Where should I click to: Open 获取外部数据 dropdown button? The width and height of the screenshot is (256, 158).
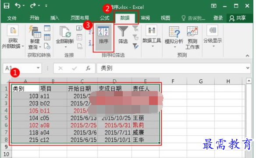(x=13, y=37)
